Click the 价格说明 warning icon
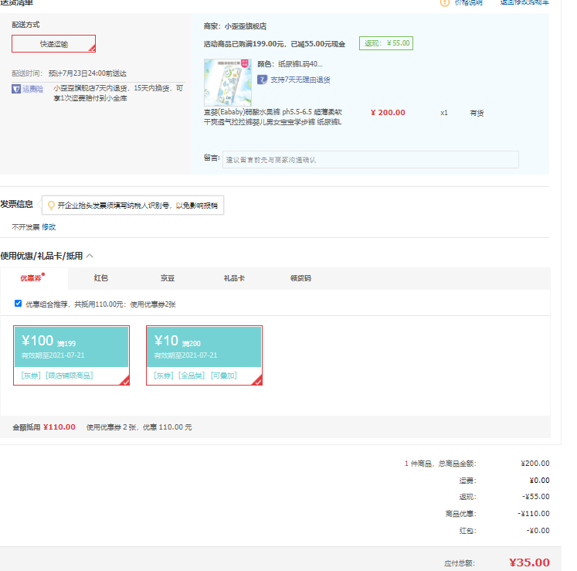 tap(445, 3)
